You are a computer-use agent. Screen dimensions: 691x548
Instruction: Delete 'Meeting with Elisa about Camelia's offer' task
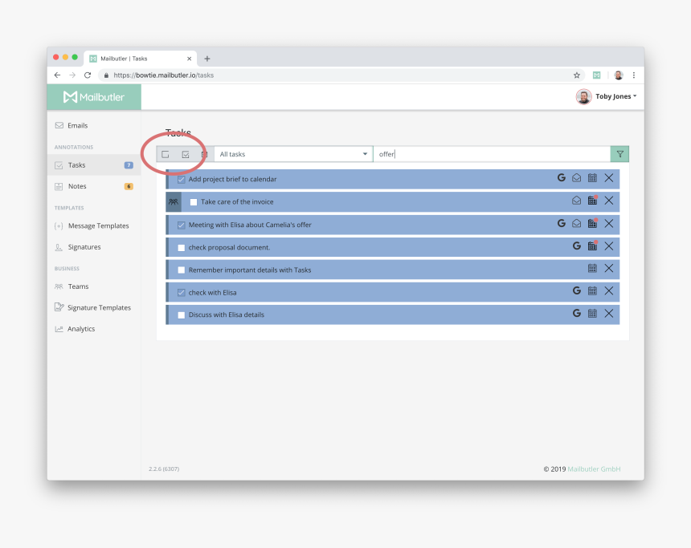(x=608, y=224)
